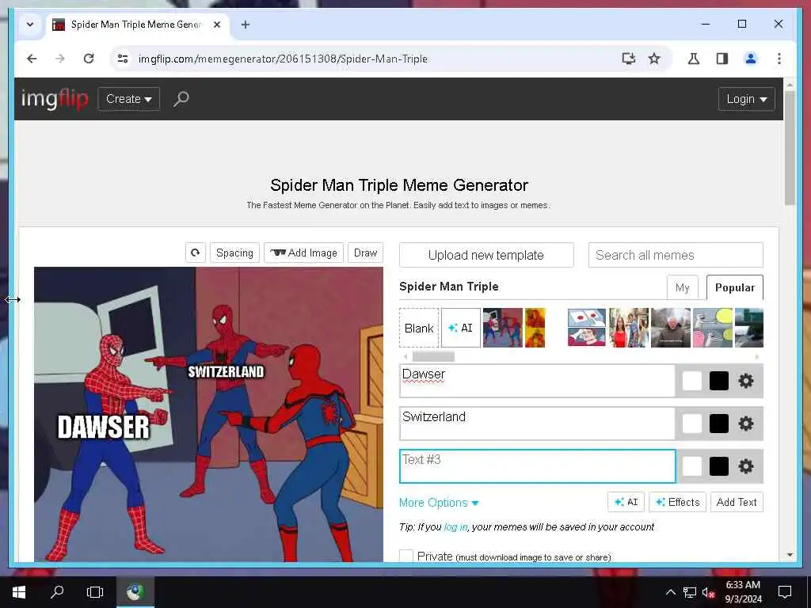Select the Blank template thumbnail
Image resolution: width=811 pixels, height=608 pixels.
click(x=419, y=328)
